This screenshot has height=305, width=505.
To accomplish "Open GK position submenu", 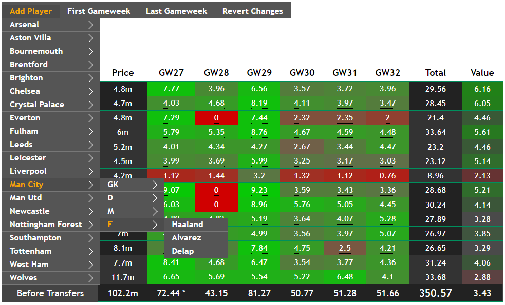I will tap(132, 185).
